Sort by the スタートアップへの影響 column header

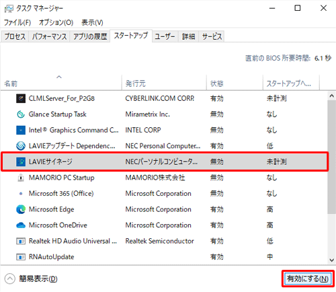tap(291, 83)
